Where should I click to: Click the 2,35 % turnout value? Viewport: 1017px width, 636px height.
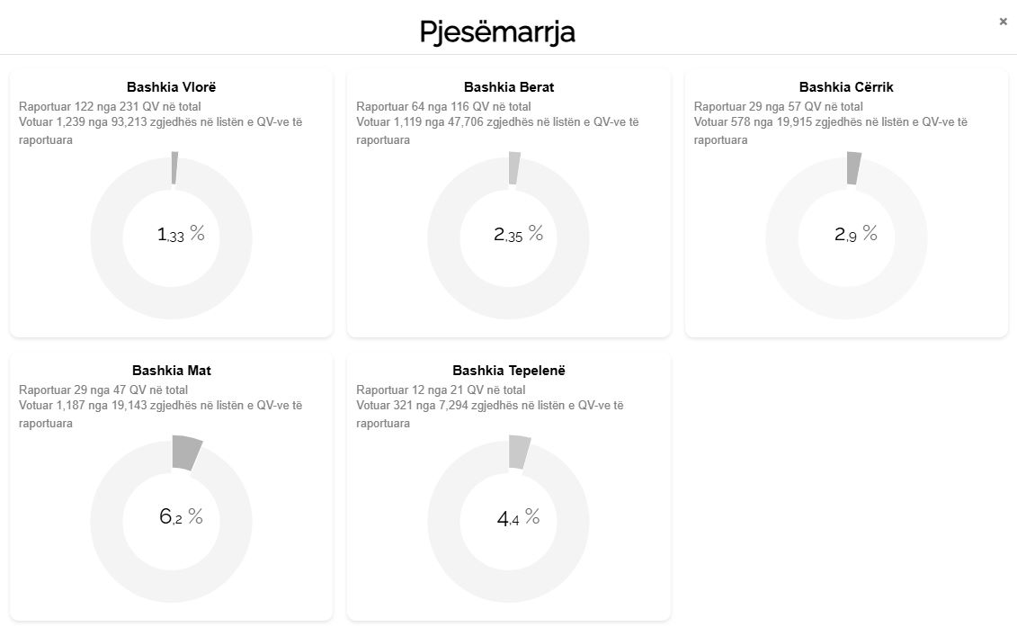tap(518, 235)
